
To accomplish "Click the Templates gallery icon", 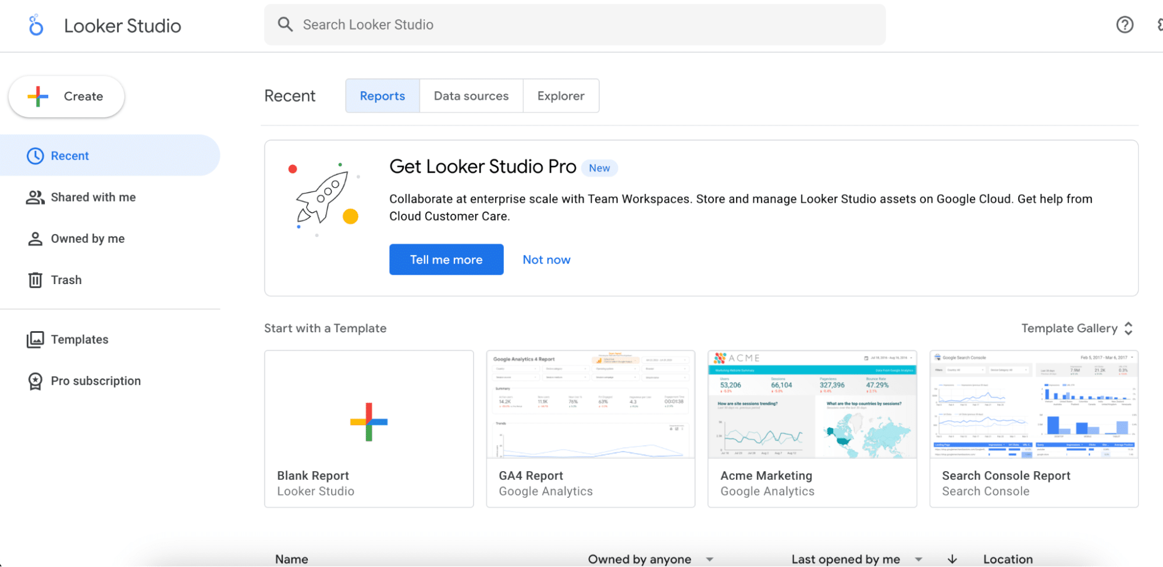I will [x=35, y=339].
